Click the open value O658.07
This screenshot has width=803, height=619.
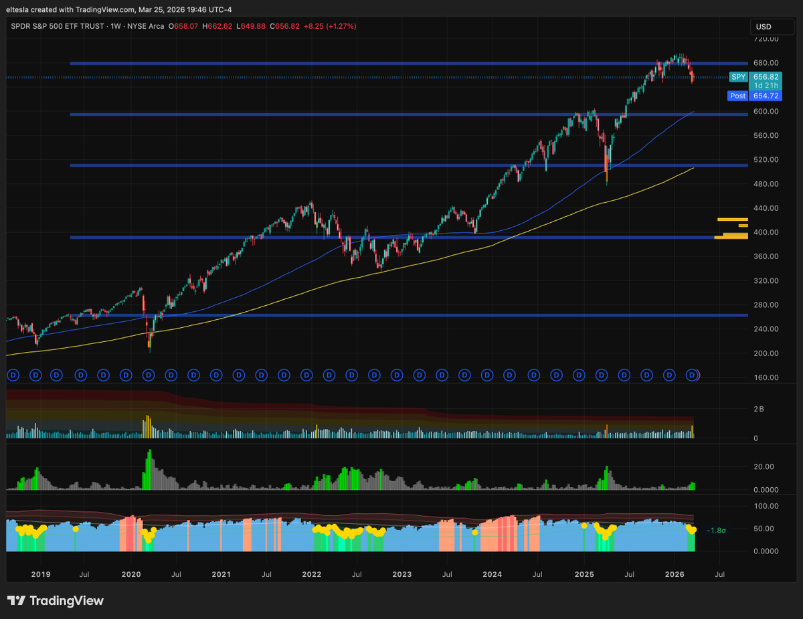pos(183,26)
